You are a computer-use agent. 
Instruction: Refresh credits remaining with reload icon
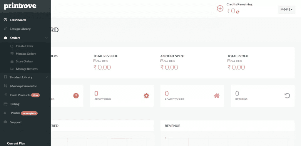coord(238,12)
